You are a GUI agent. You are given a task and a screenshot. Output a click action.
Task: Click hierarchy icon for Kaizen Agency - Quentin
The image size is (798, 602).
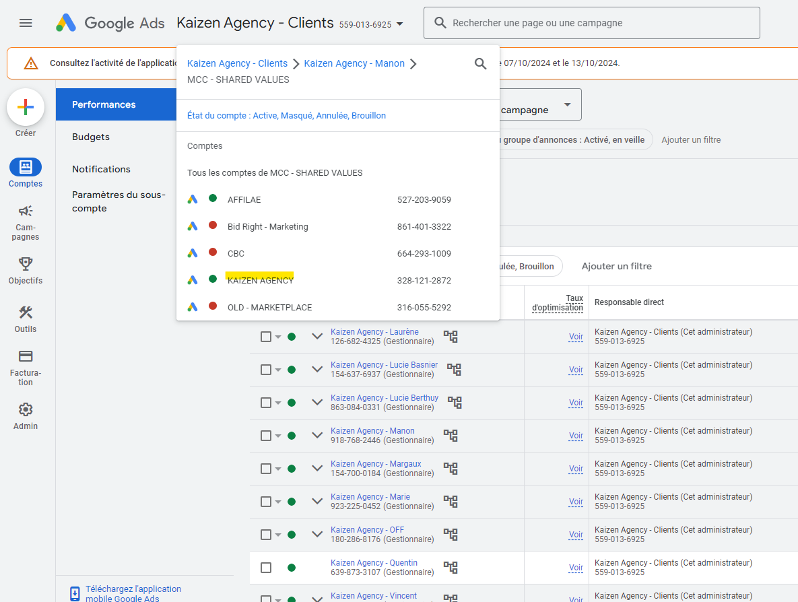(451, 568)
